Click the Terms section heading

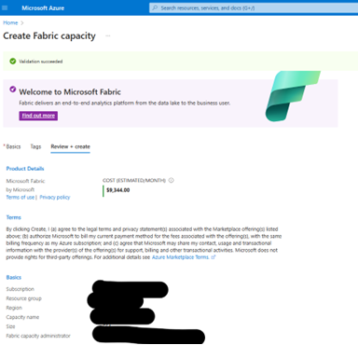click(14, 217)
